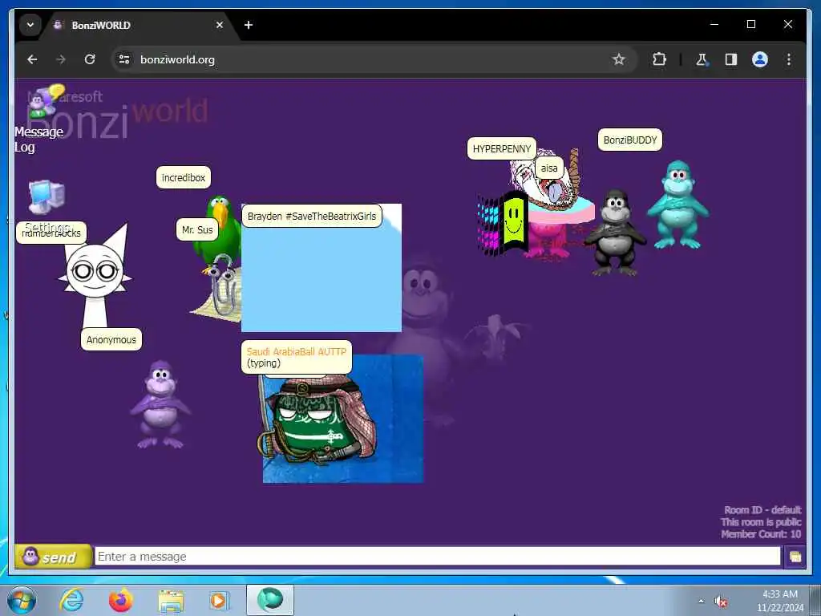
Task: Click the black gorilla Bonzi character
Action: (615, 233)
